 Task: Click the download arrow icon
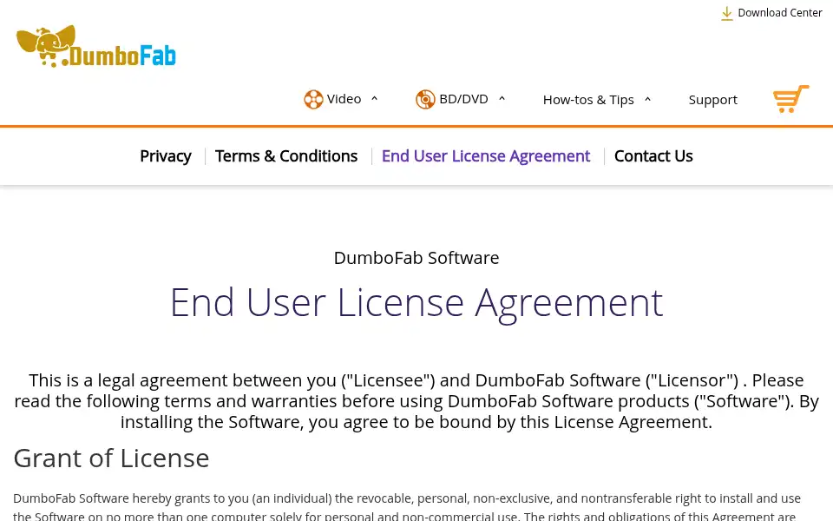[726, 13]
